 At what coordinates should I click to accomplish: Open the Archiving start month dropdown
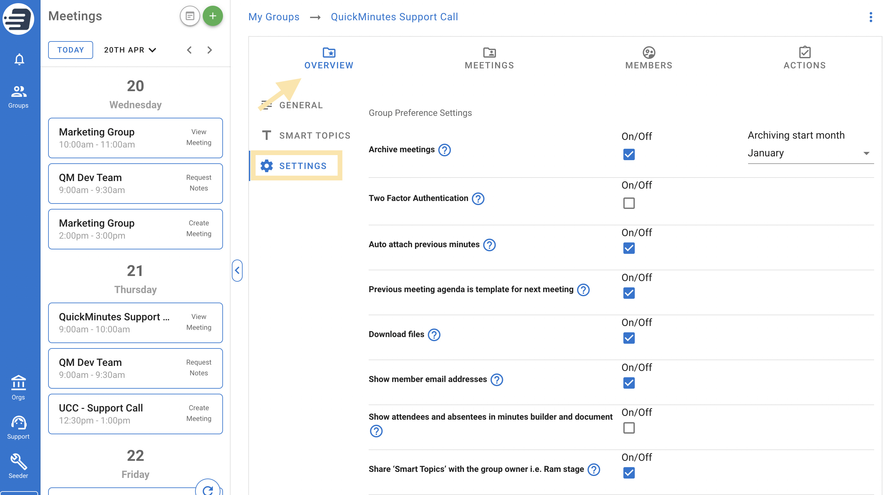811,153
